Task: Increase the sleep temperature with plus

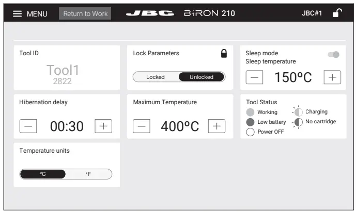Action: pyautogui.click(x=332, y=77)
